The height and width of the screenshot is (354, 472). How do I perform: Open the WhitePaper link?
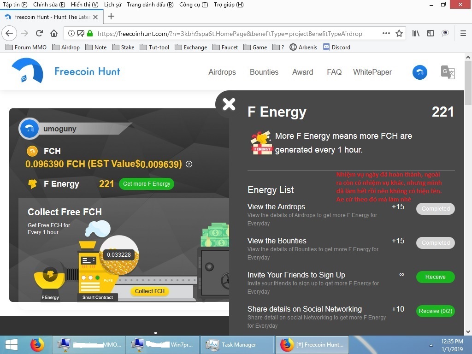pos(372,72)
